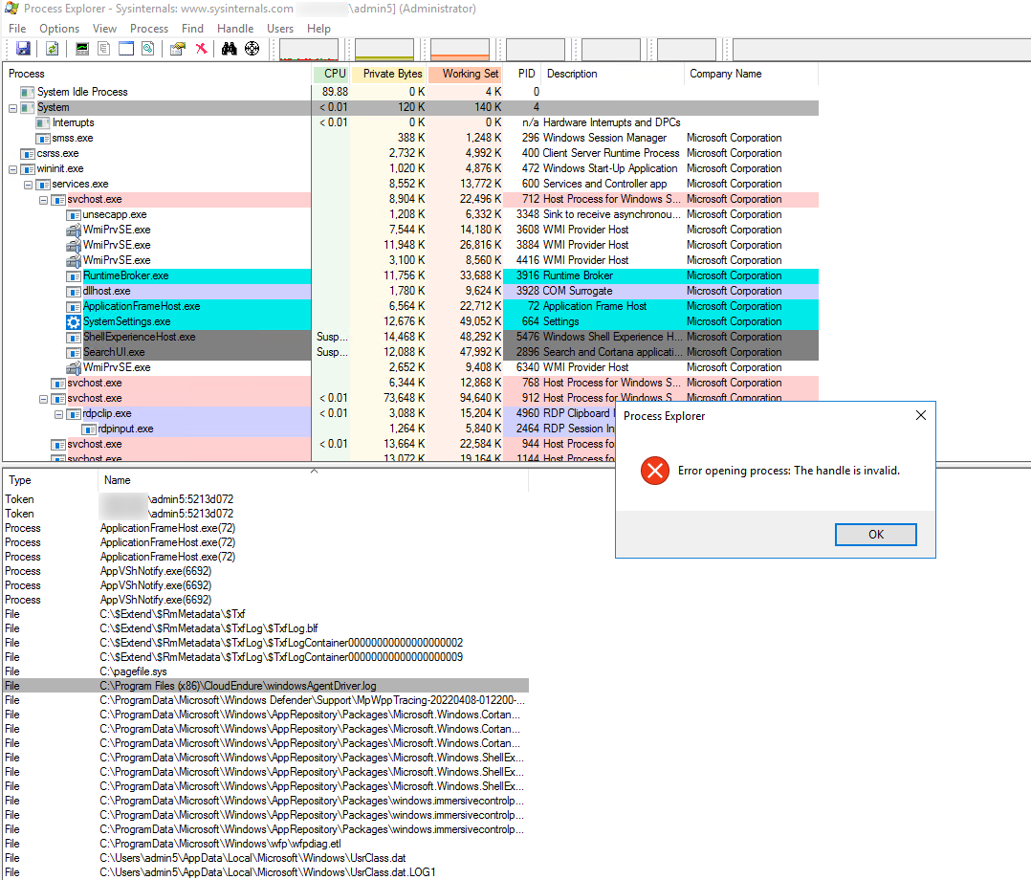Collapse the rdpclip.exe tree node
The image size is (1031, 880).
(58, 414)
